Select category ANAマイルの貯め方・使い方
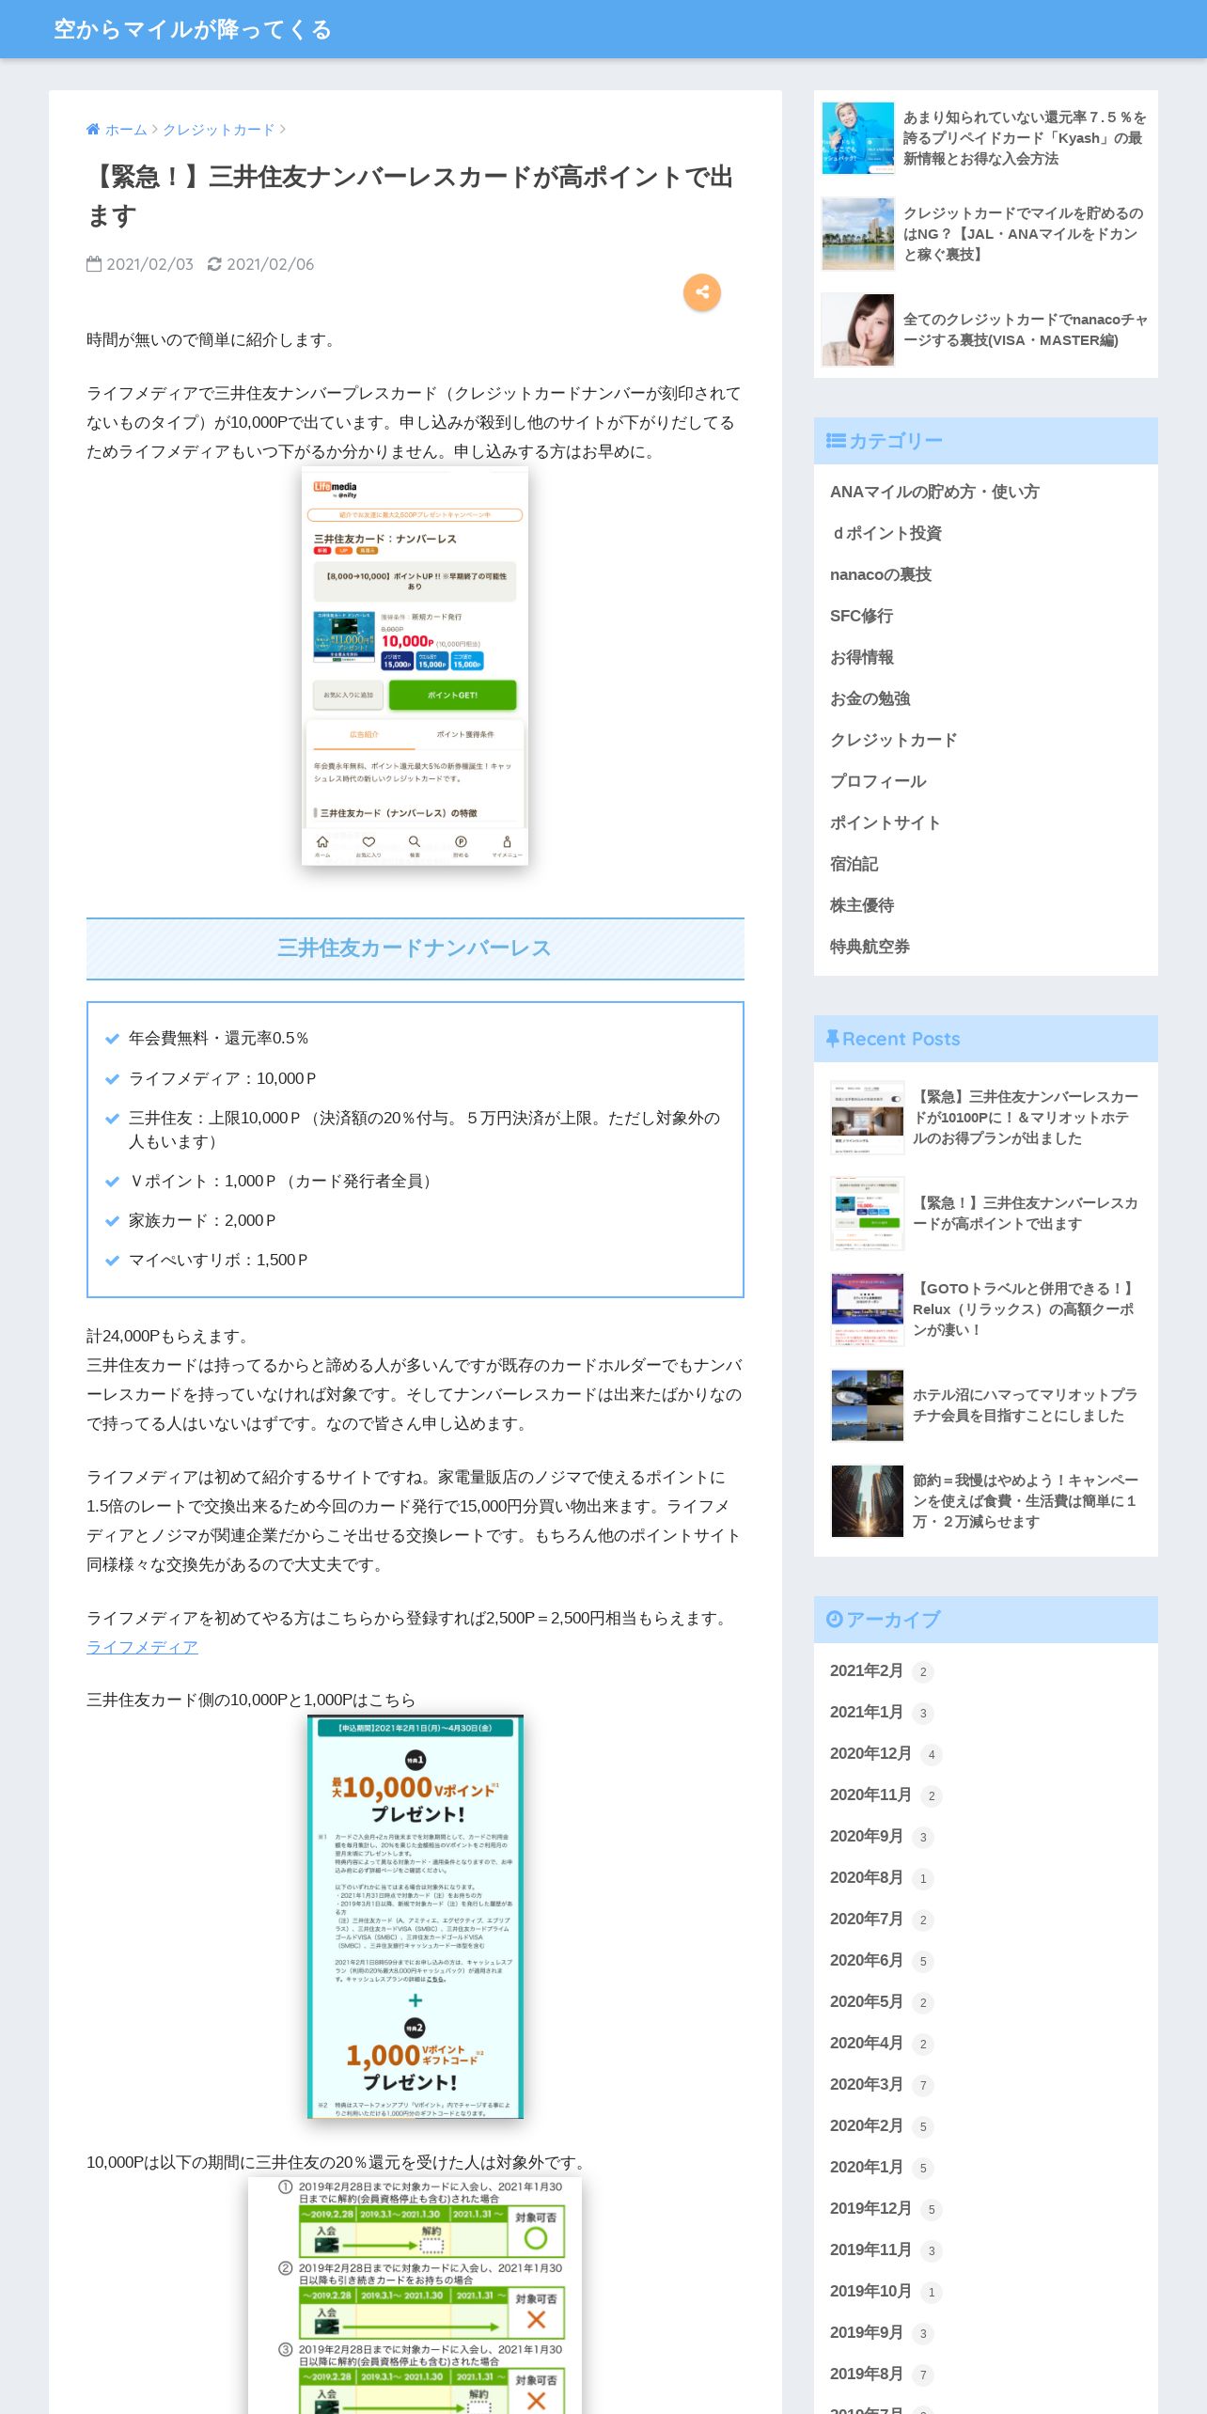The height and width of the screenshot is (2414, 1207). (934, 492)
